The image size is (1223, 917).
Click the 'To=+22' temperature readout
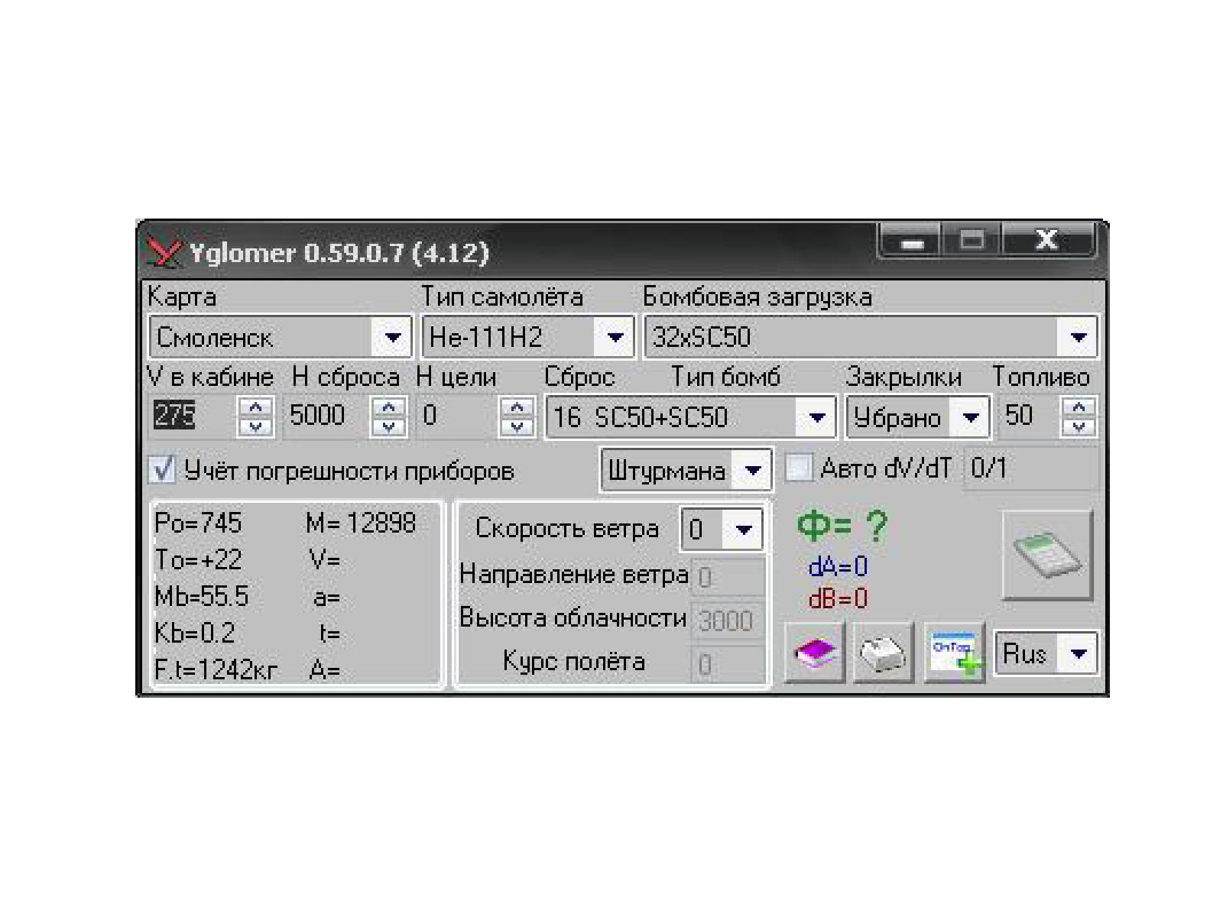click(x=198, y=560)
